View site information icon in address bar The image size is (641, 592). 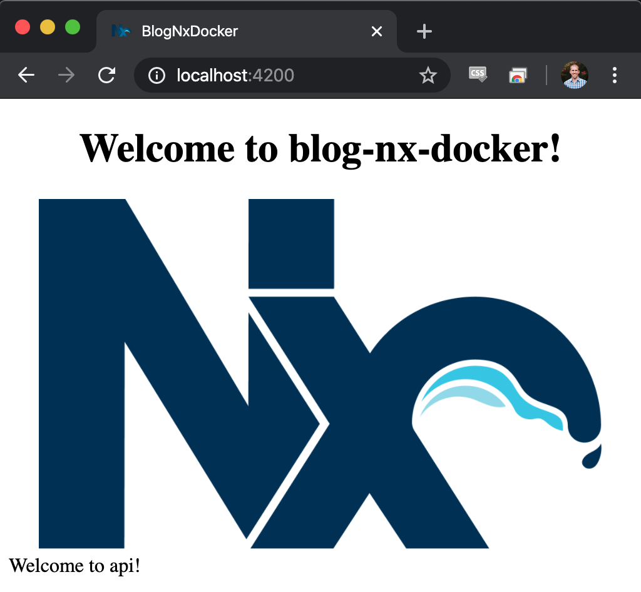pos(156,76)
